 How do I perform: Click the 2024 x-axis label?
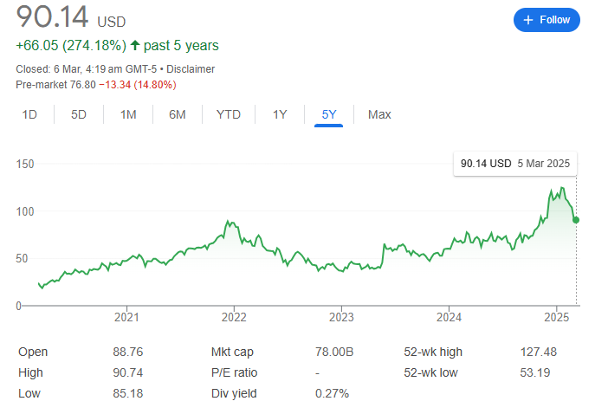click(449, 317)
